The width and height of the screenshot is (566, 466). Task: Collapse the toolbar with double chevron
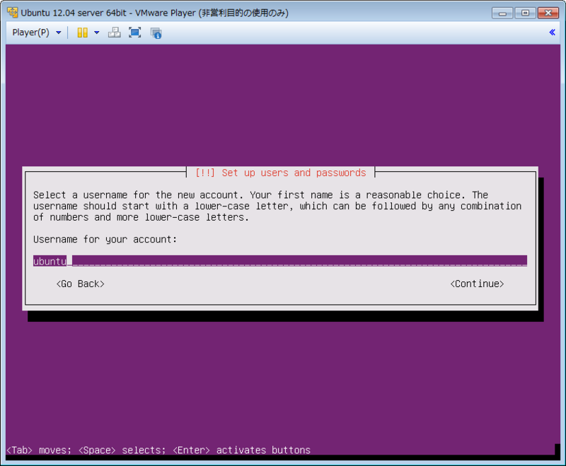pos(552,33)
